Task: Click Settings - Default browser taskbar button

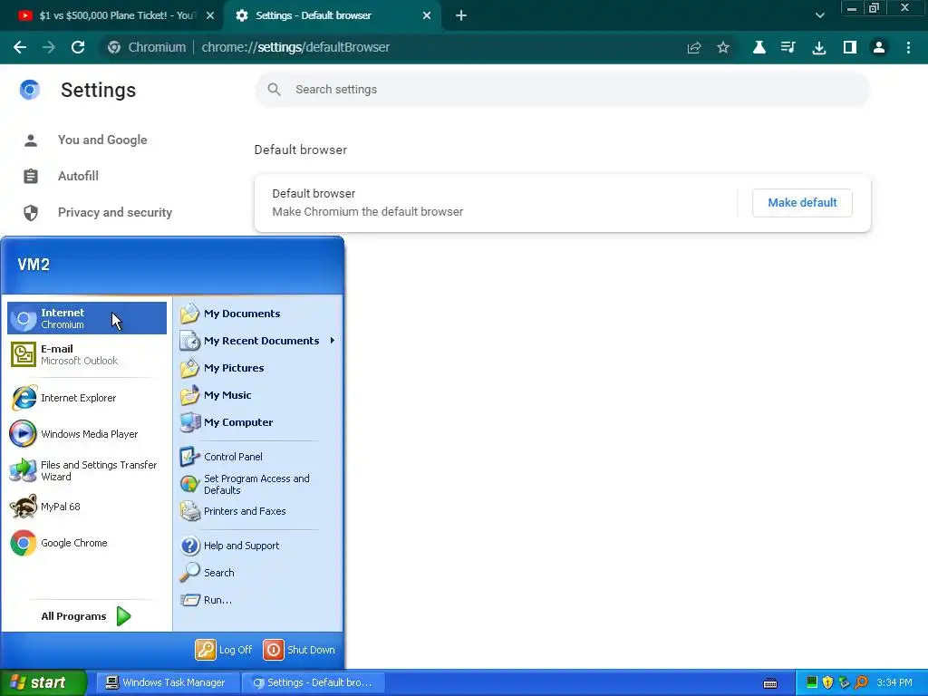Action: [x=314, y=682]
